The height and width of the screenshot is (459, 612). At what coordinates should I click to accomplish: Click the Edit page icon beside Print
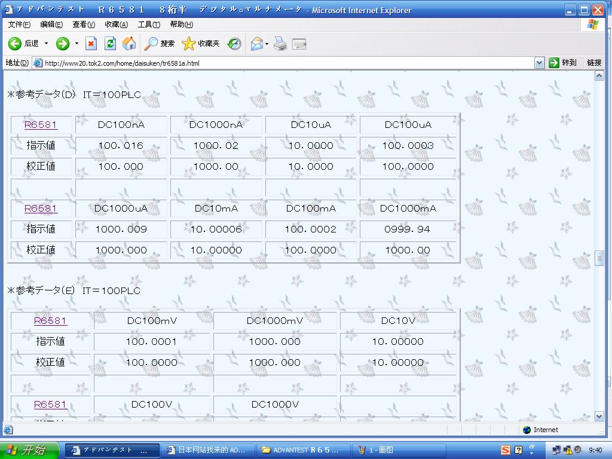pos(299,44)
